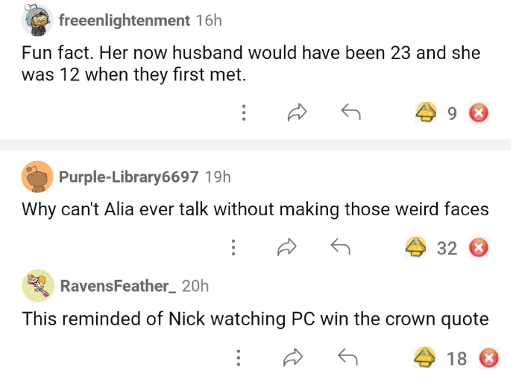Downvote freeenlightenment's comment

478,113
